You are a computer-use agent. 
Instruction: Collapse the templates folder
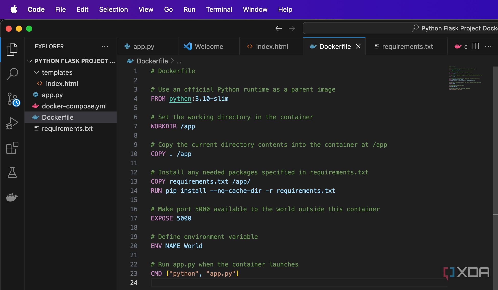tap(37, 72)
